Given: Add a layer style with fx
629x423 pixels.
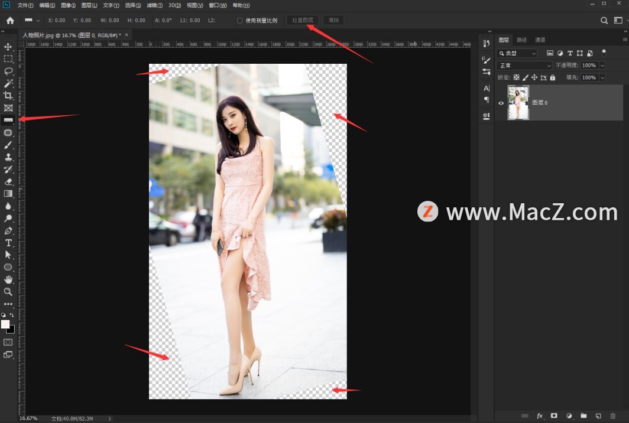Looking at the screenshot, I should click(540, 416).
